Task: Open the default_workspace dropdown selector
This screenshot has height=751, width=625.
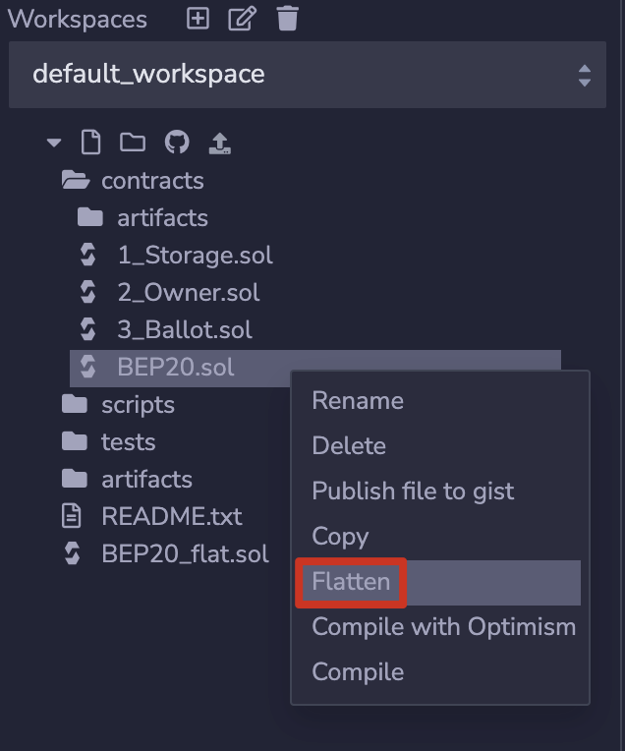Action: coord(310,75)
